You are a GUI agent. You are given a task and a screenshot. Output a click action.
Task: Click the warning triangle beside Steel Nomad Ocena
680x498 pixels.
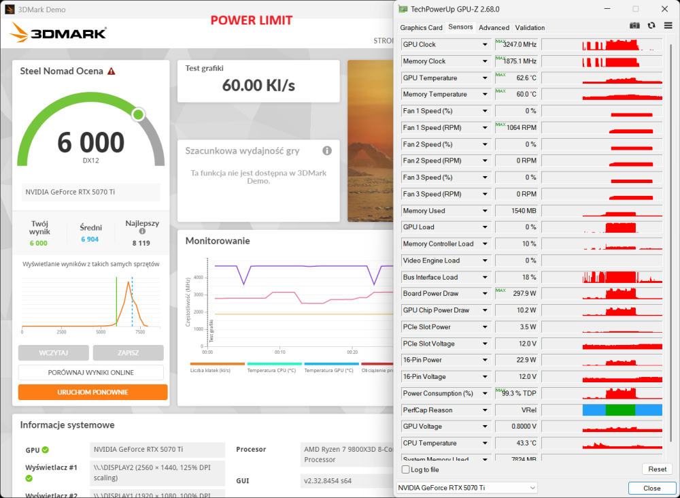112,71
